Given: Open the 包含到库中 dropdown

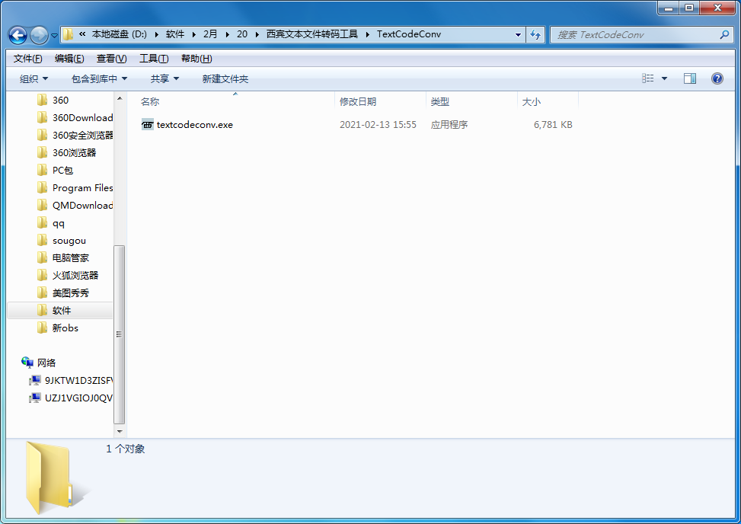Looking at the screenshot, I should pos(99,78).
